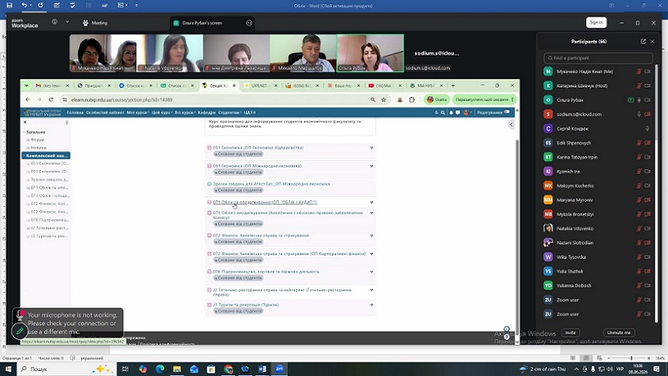This screenshot has height=376, width=668.
Task: Adjust the Word zoom slider in the status bar
Action: (x=631, y=358)
